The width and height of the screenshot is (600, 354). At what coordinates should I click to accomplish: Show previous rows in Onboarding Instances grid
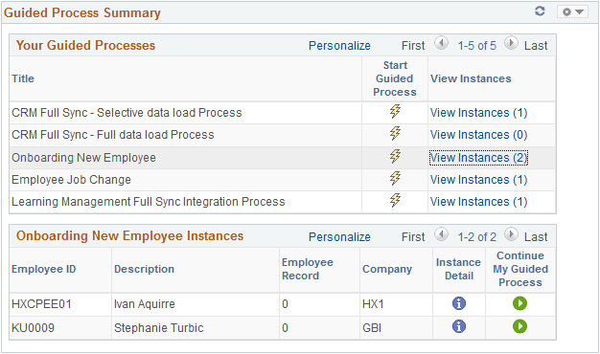tap(441, 234)
